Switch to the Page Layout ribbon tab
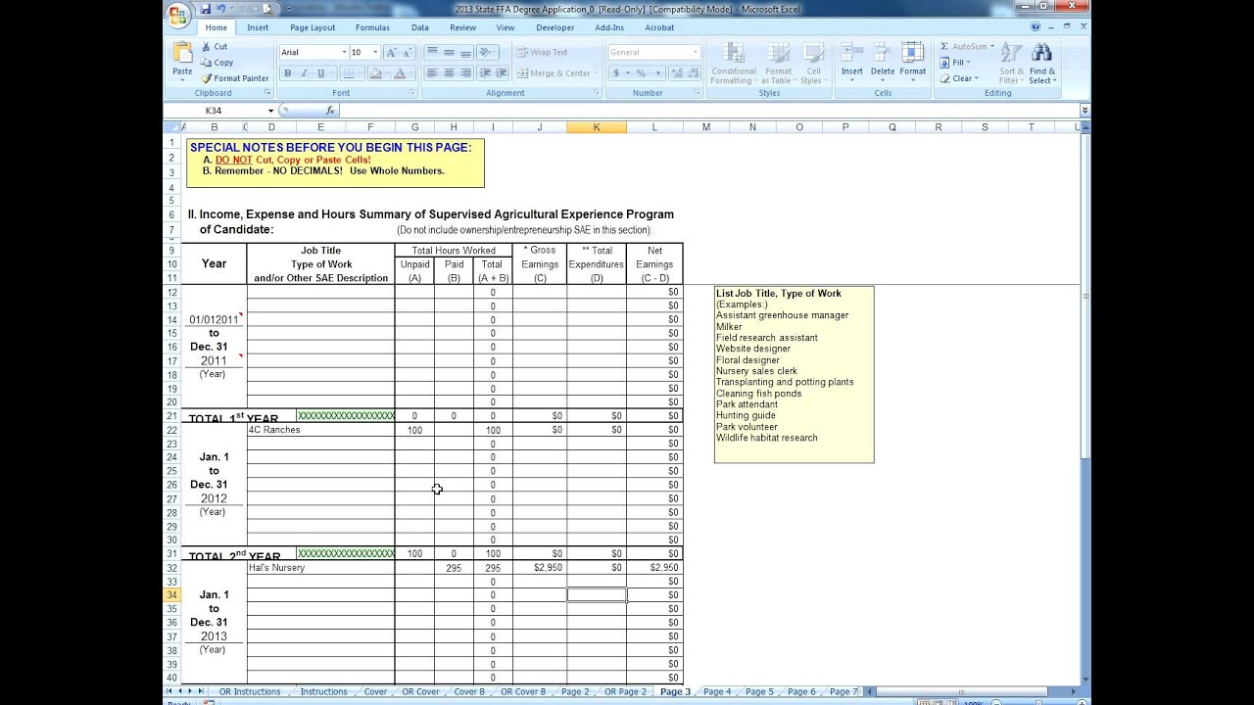The width and height of the screenshot is (1254, 705). coord(313,27)
